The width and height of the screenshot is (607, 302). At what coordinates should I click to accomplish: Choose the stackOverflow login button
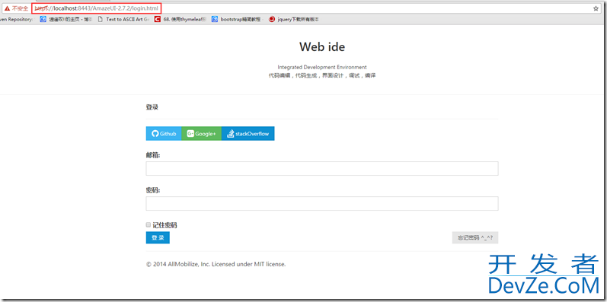pyautogui.click(x=248, y=133)
